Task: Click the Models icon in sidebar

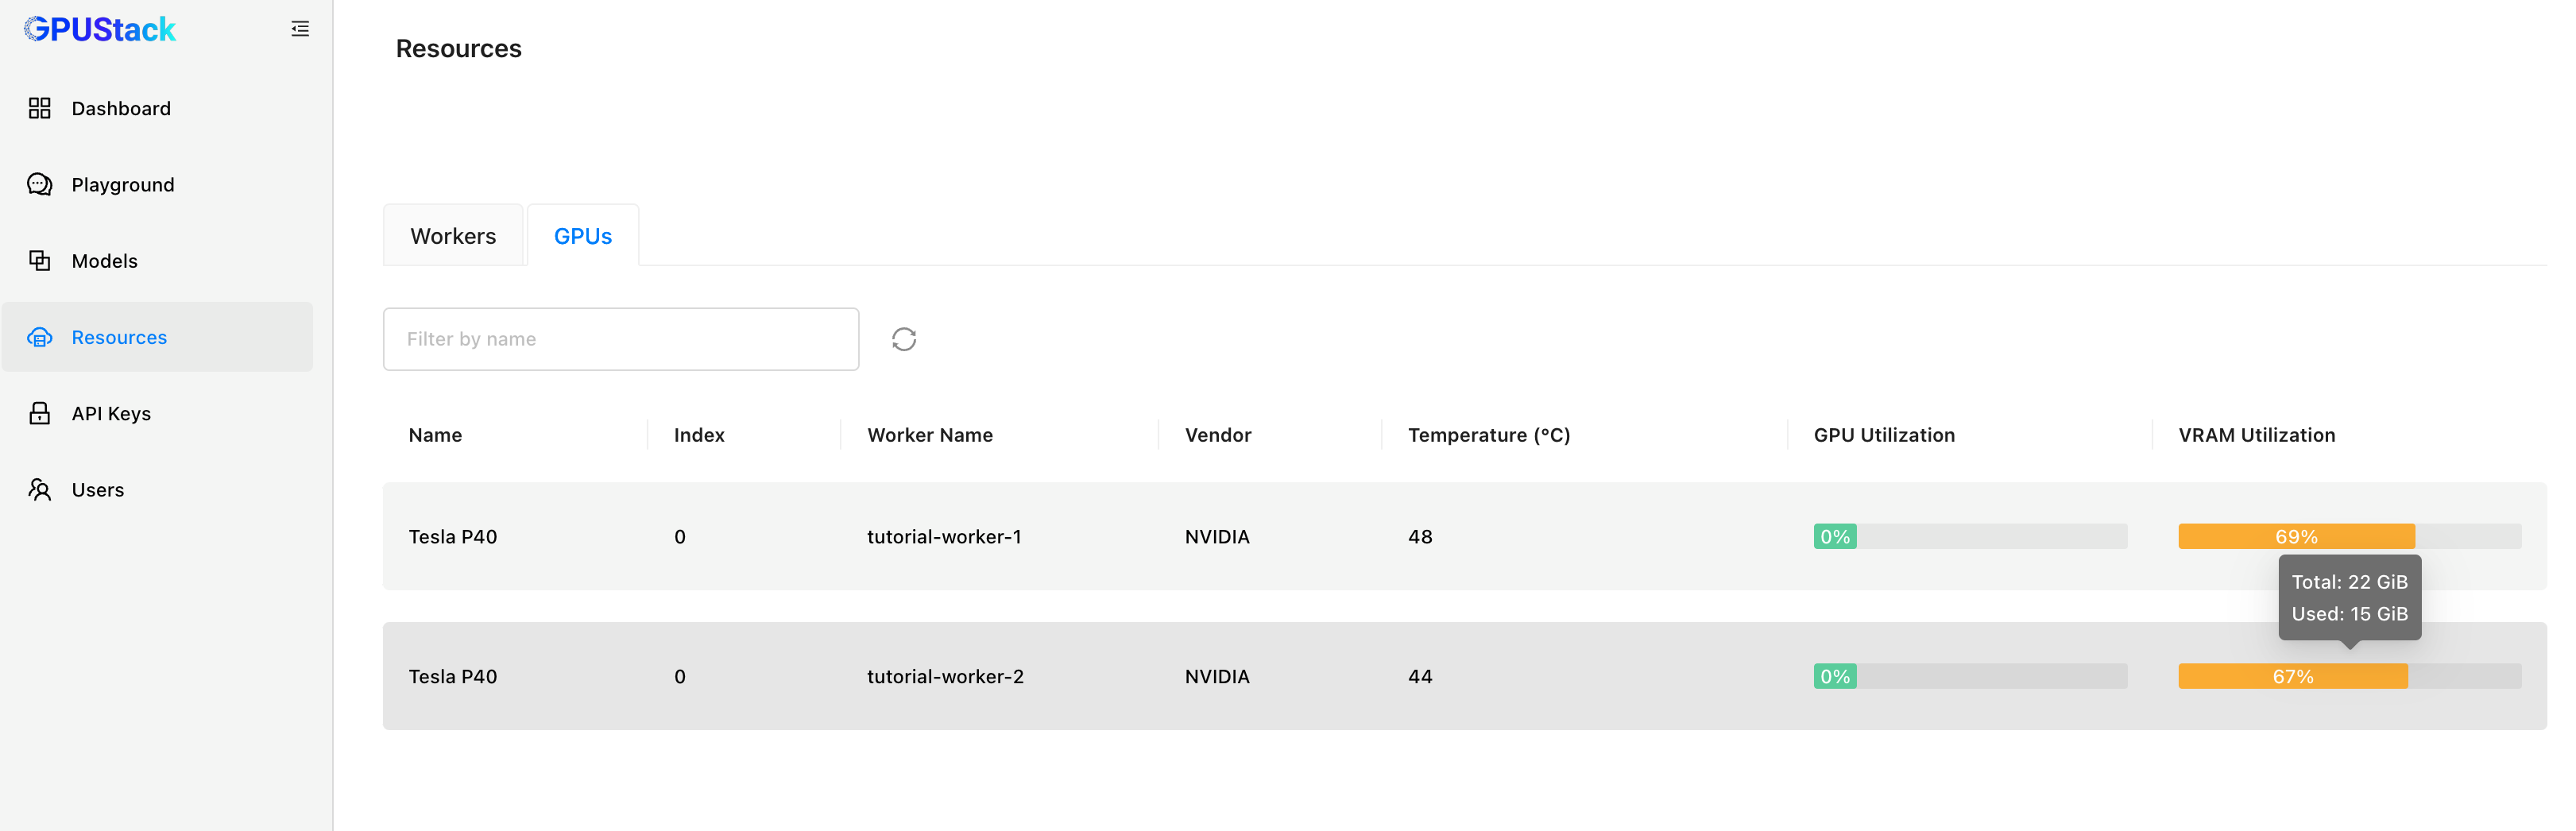Action: [40, 261]
